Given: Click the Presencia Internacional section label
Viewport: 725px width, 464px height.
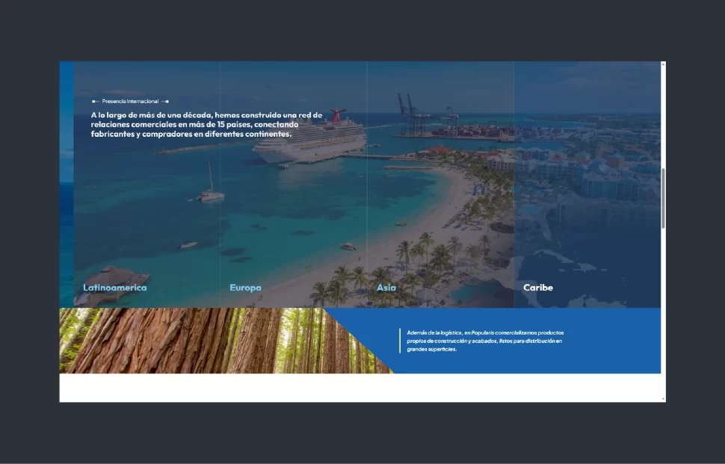Looking at the screenshot, I should pos(130,101).
